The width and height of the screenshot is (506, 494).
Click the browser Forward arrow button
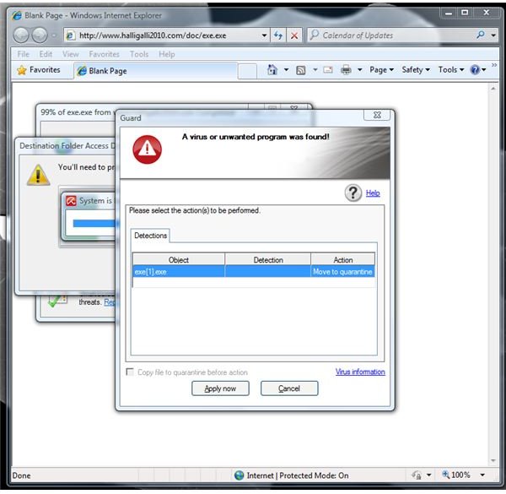point(40,35)
